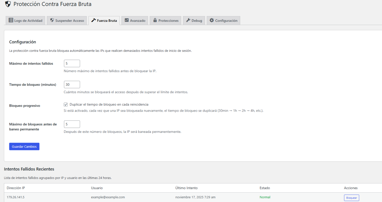
Task: Click the icon on the Avanzado tab
Action: click(127, 20)
